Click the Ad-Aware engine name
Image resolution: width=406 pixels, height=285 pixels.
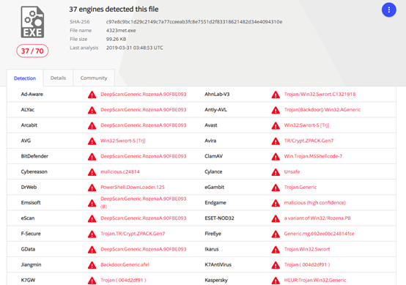pyautogui.click(x=32, y=95)
